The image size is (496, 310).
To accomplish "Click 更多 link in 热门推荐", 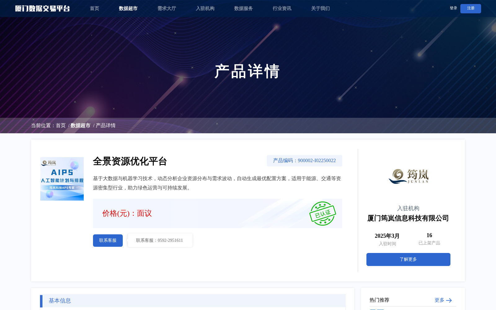I will pyautogui.click(x=439, y=300).
